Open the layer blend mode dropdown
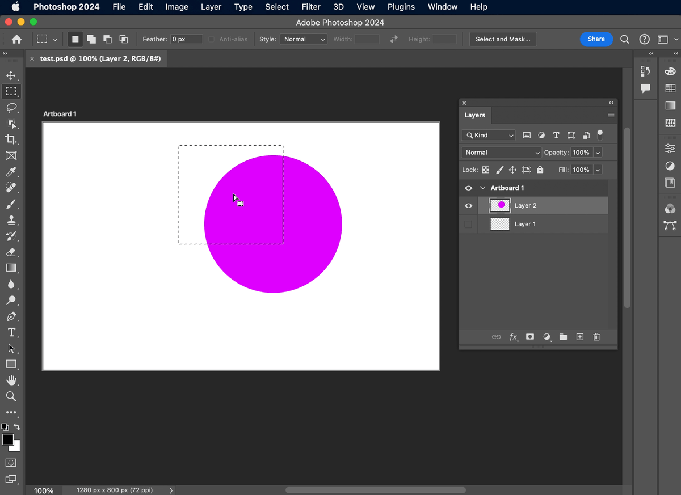Screen dimensions: 681x495 click(502, 153)
